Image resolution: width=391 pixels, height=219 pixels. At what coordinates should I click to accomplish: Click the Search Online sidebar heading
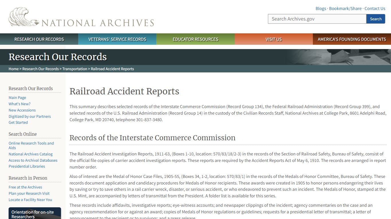coord(23,134)
